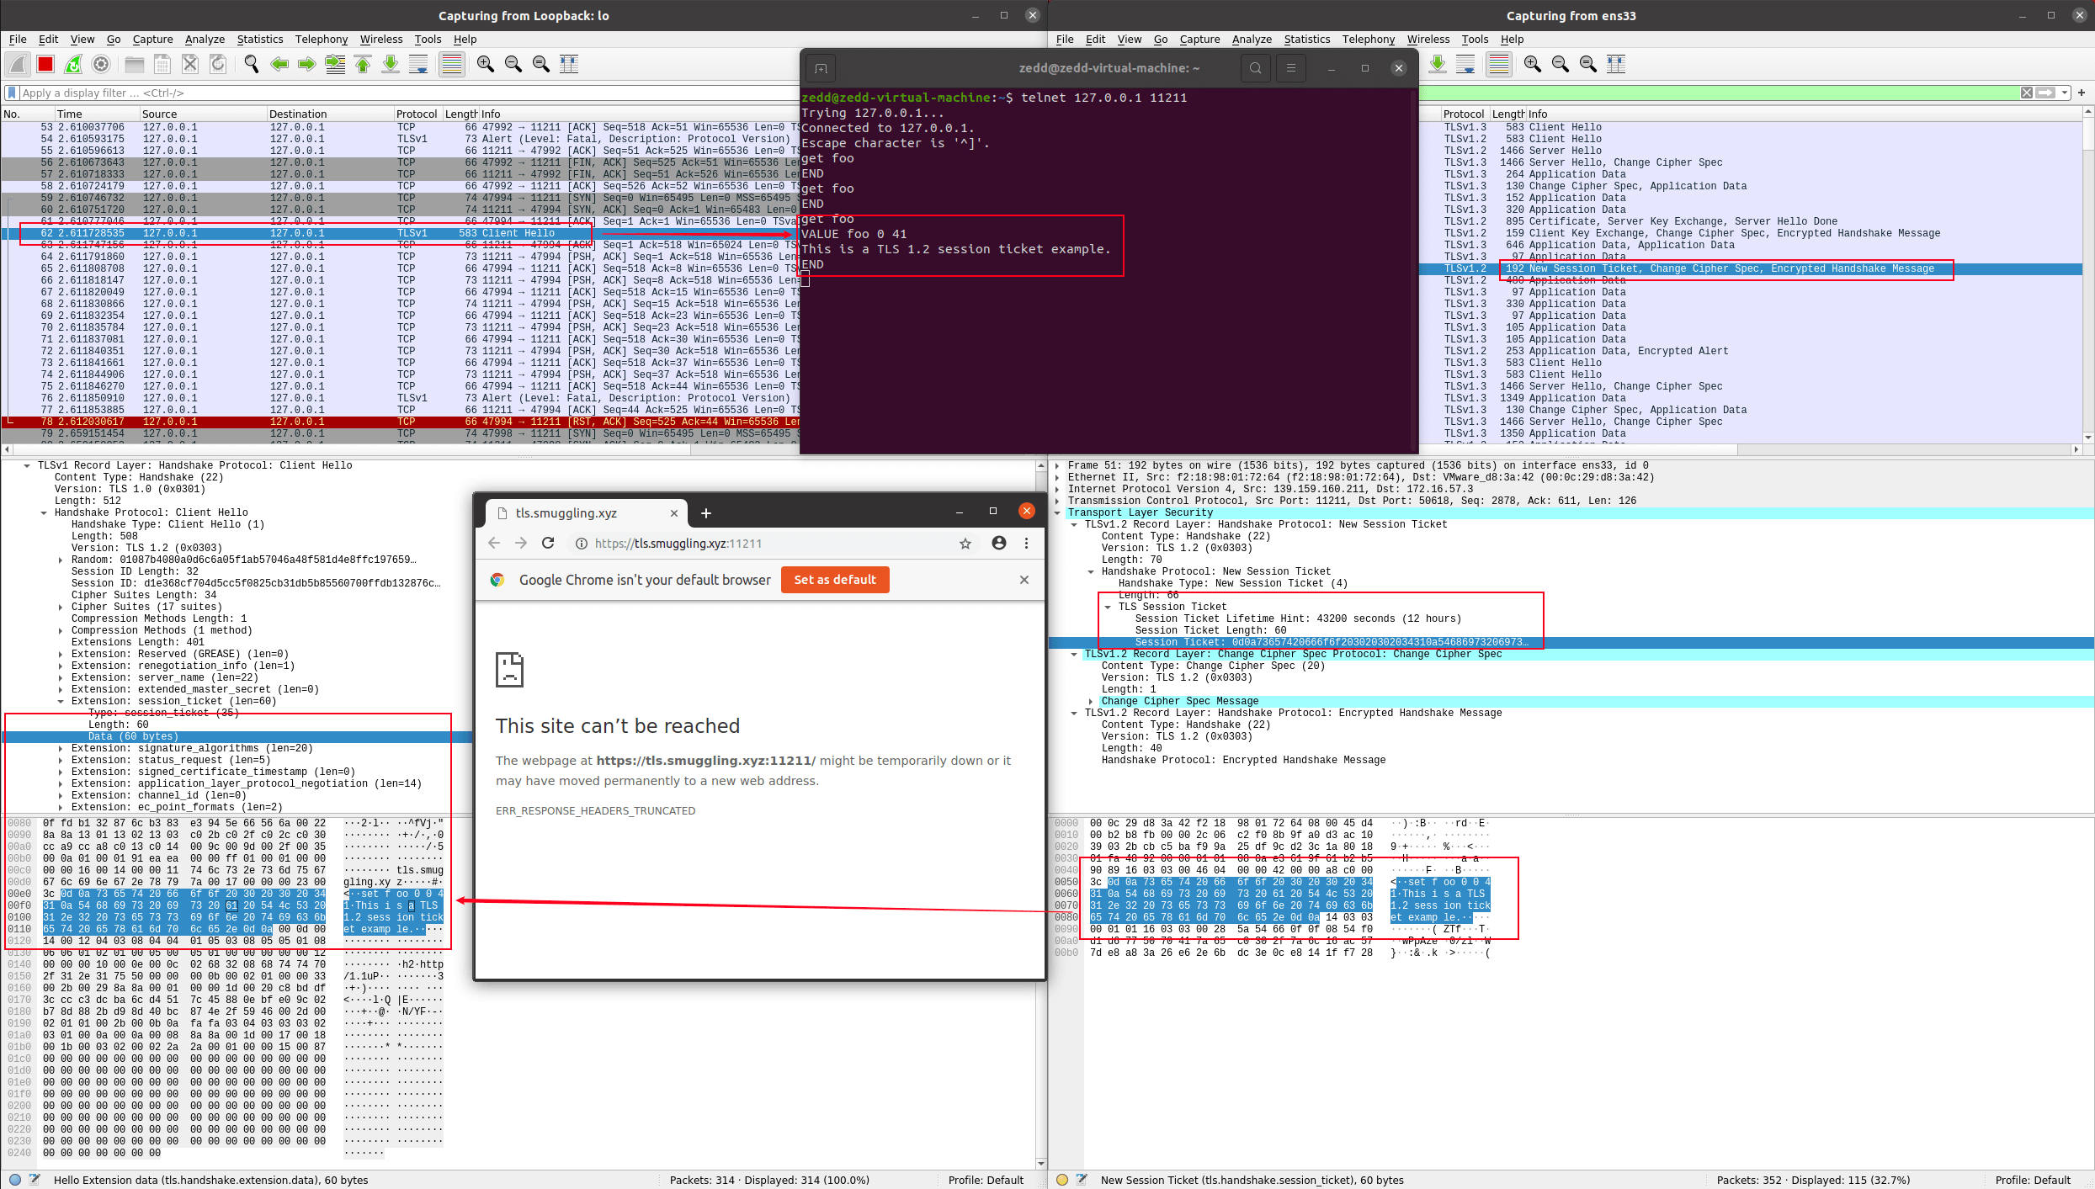Expand Change Cipher Spec Message node

coord(1091,701)
